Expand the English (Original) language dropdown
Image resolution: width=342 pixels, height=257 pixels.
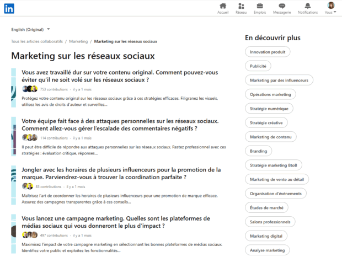click(x=30, y=29)
